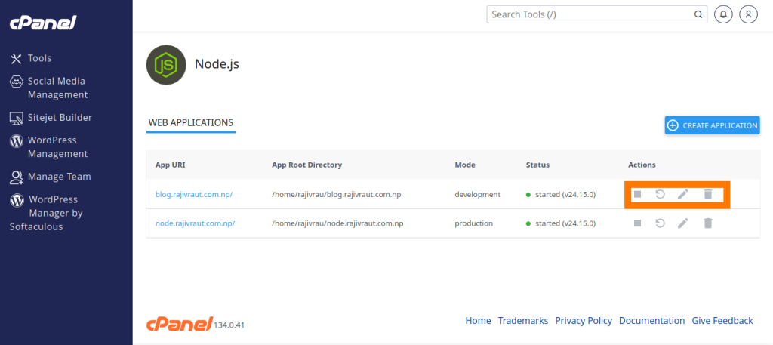Click the cPanel logo in sidebar
Viewport: 773px width, 345px height.
pyautogui.click(x=43, y=23)
